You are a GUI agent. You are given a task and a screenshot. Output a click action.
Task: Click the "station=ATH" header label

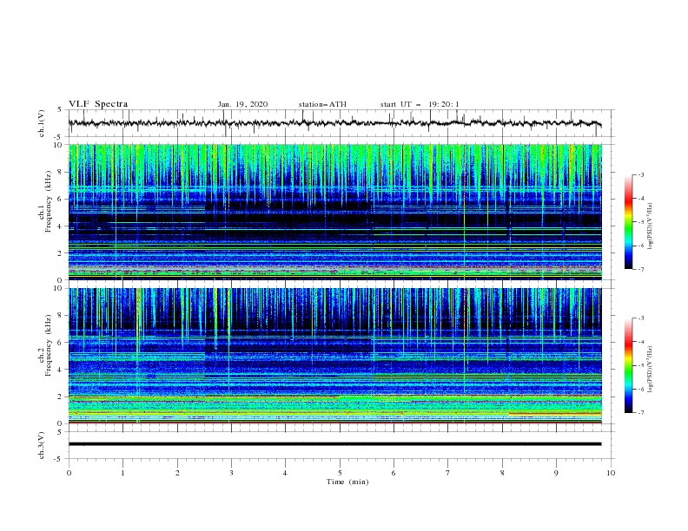[x=322, y=104]
